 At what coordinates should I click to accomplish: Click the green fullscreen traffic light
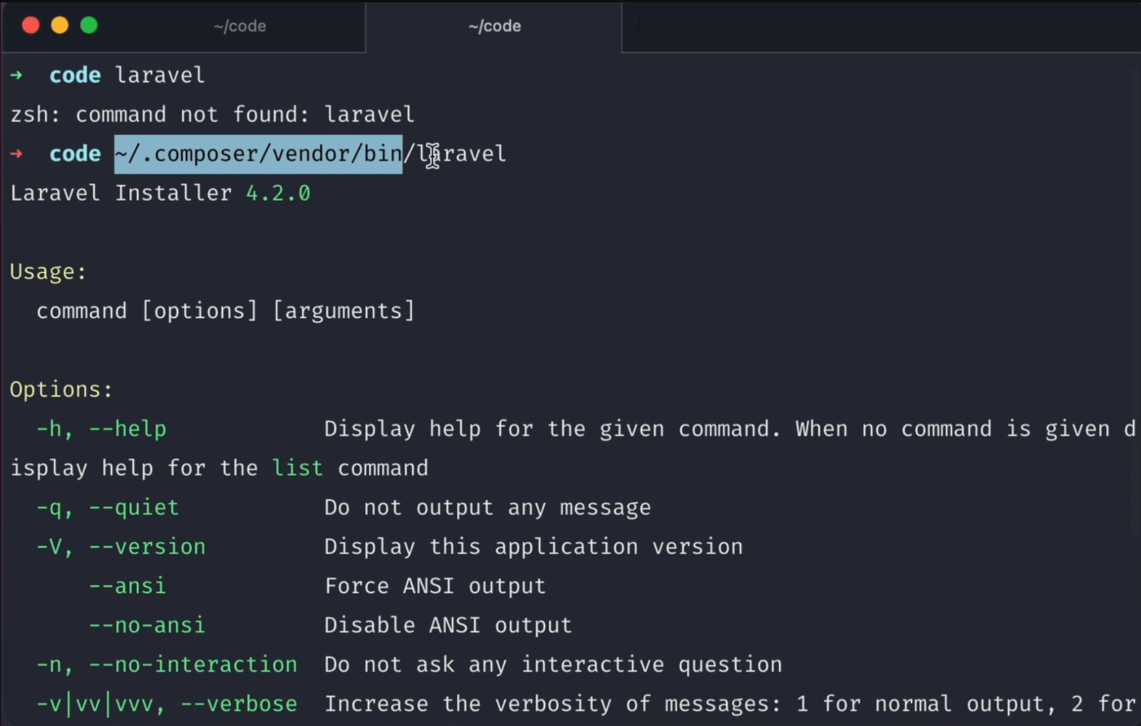click(x=89, y=25)
